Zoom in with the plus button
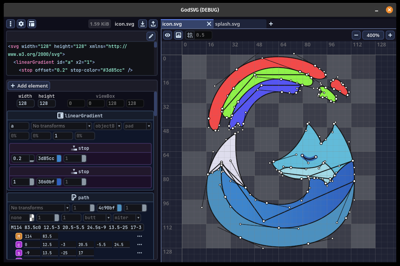 390,35
